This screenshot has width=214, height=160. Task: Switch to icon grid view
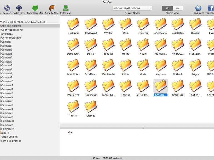coord(167,8)
